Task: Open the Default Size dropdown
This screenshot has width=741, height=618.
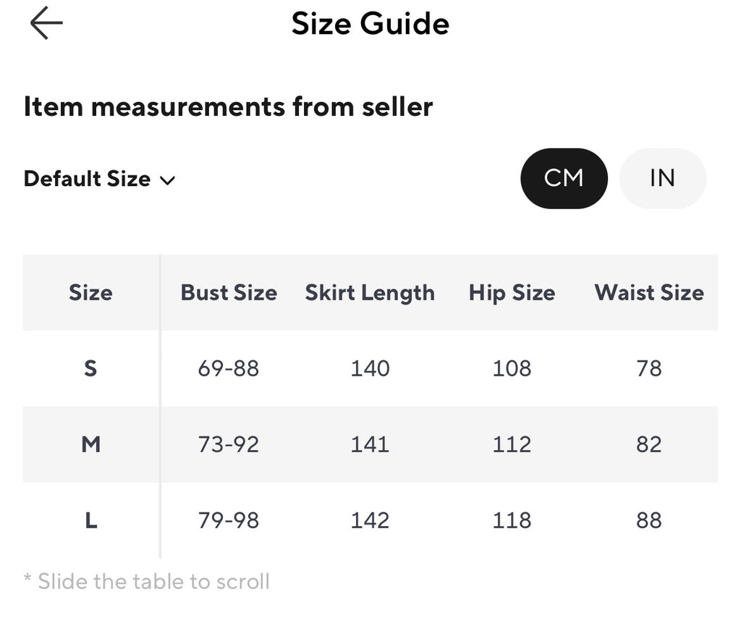Action: [99, 179]
